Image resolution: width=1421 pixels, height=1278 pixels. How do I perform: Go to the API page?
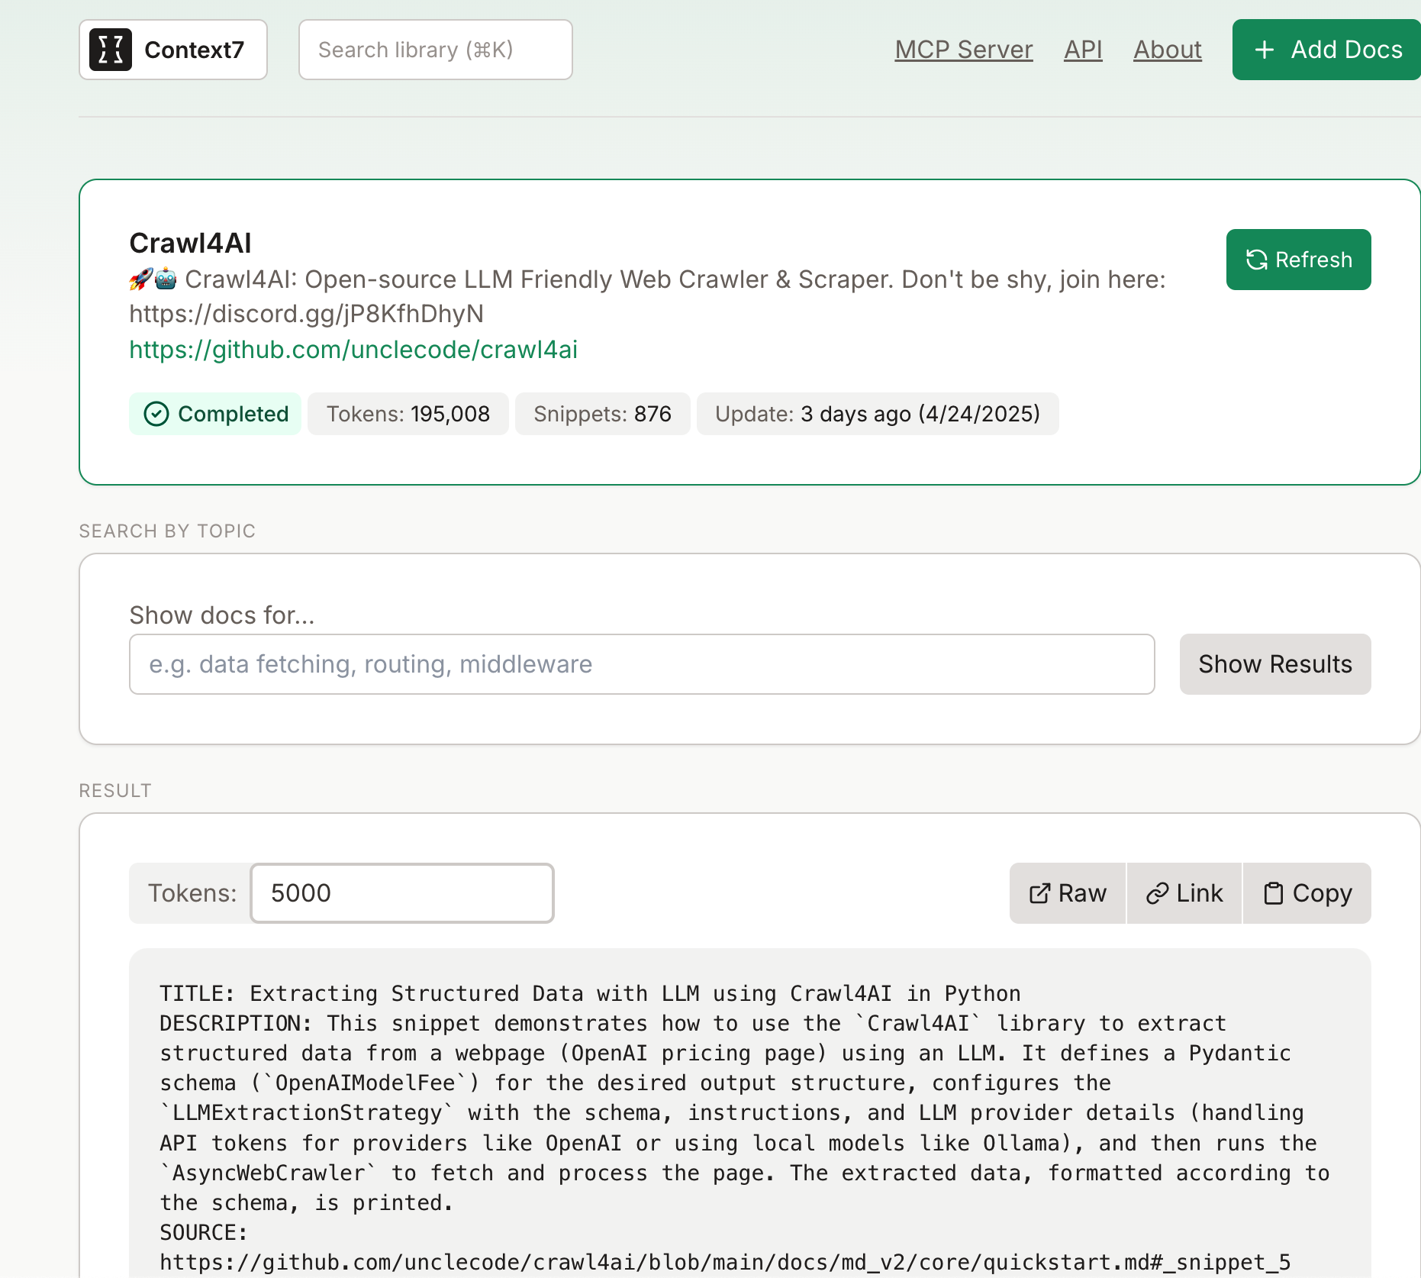tap(1083, 50)
